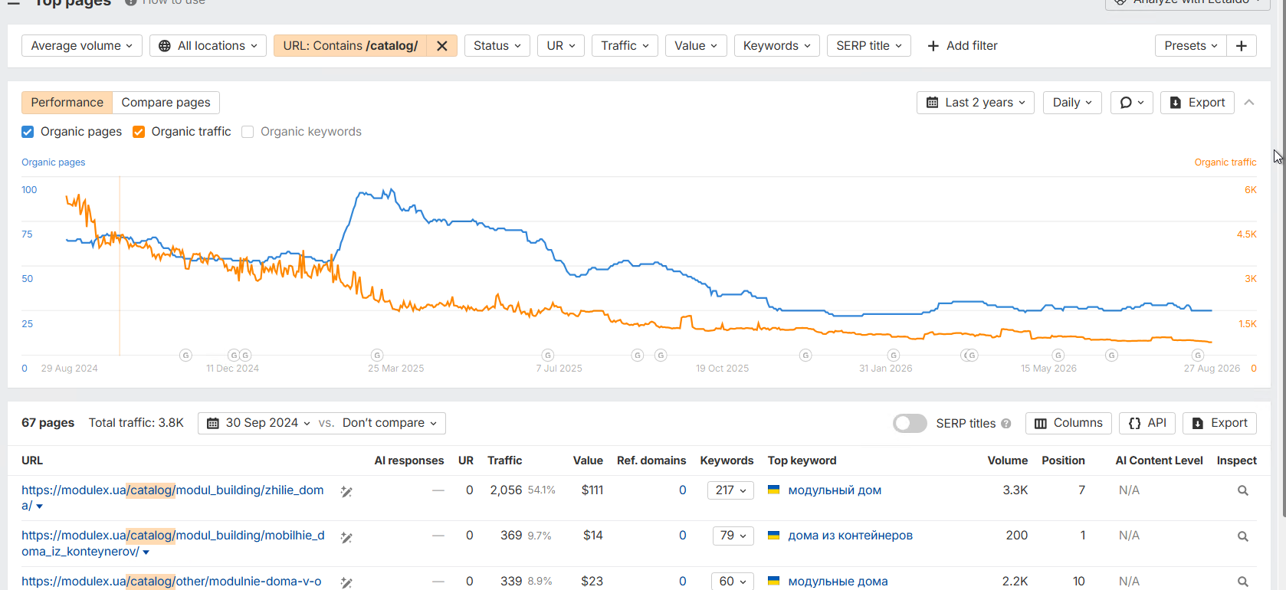Click the Google update marker near 15 May 2026

1058,355
